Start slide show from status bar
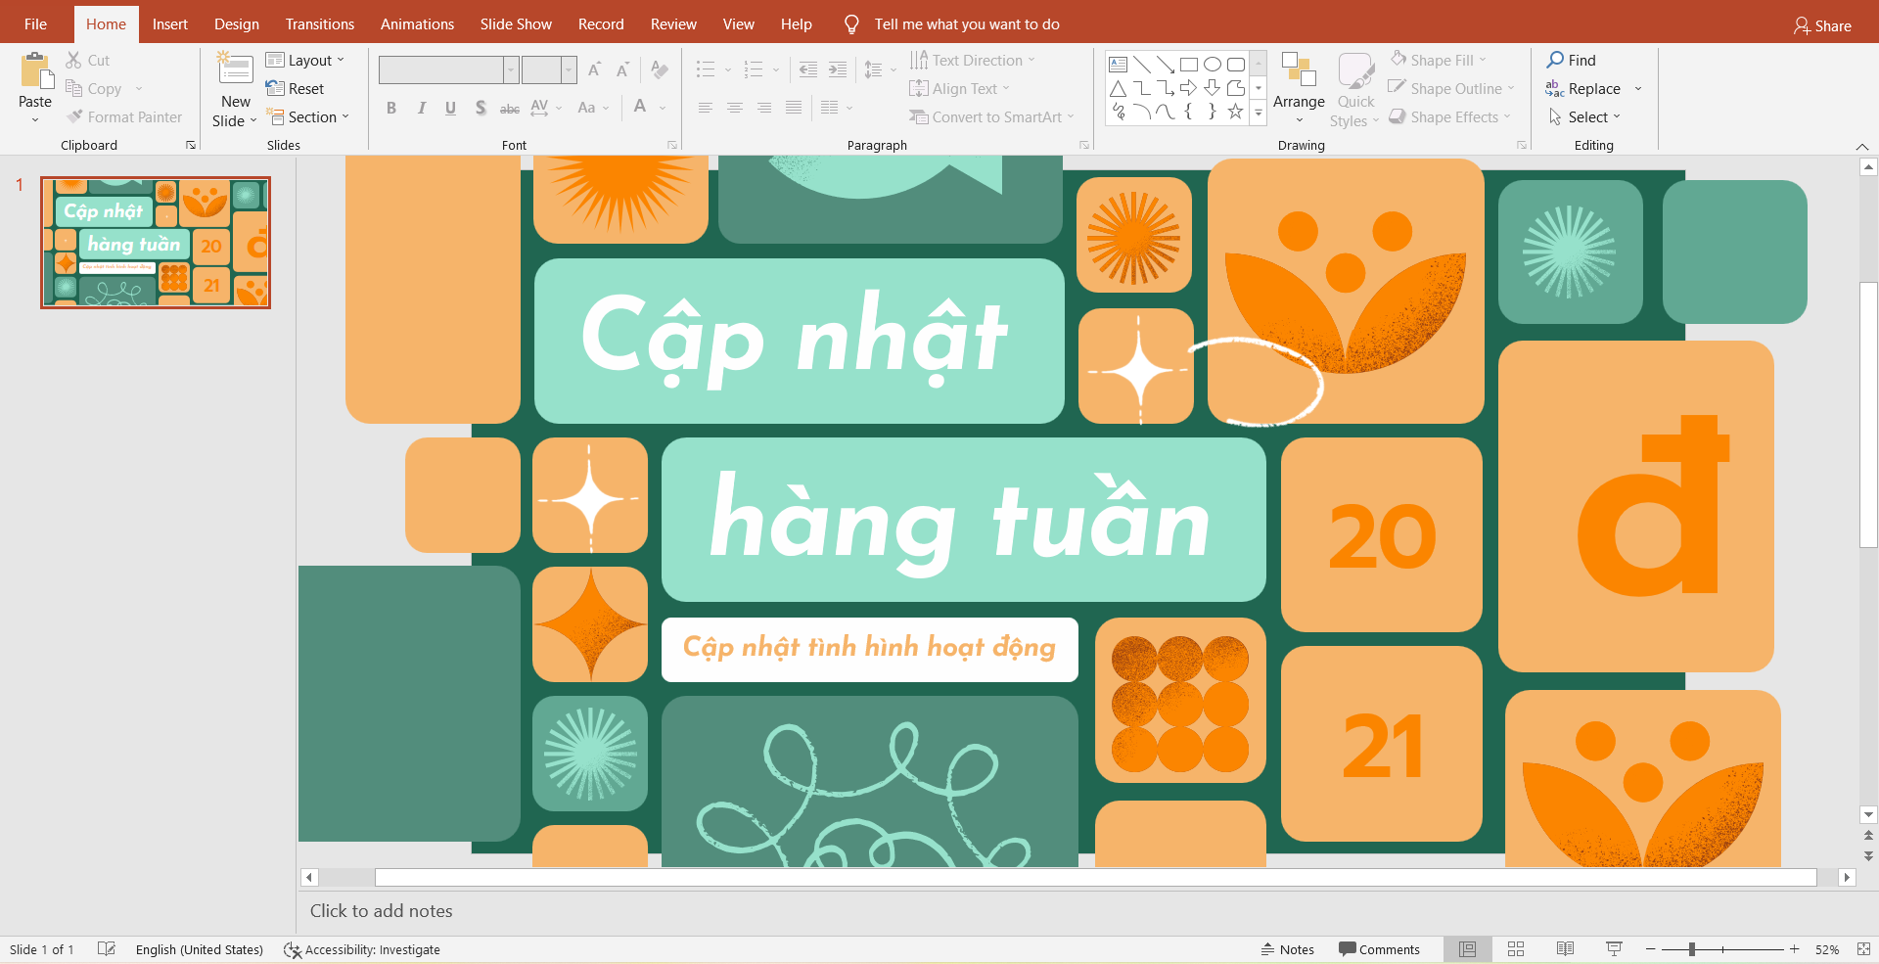Screen dimensions: 1879x964 click(x=1614, y=948)
